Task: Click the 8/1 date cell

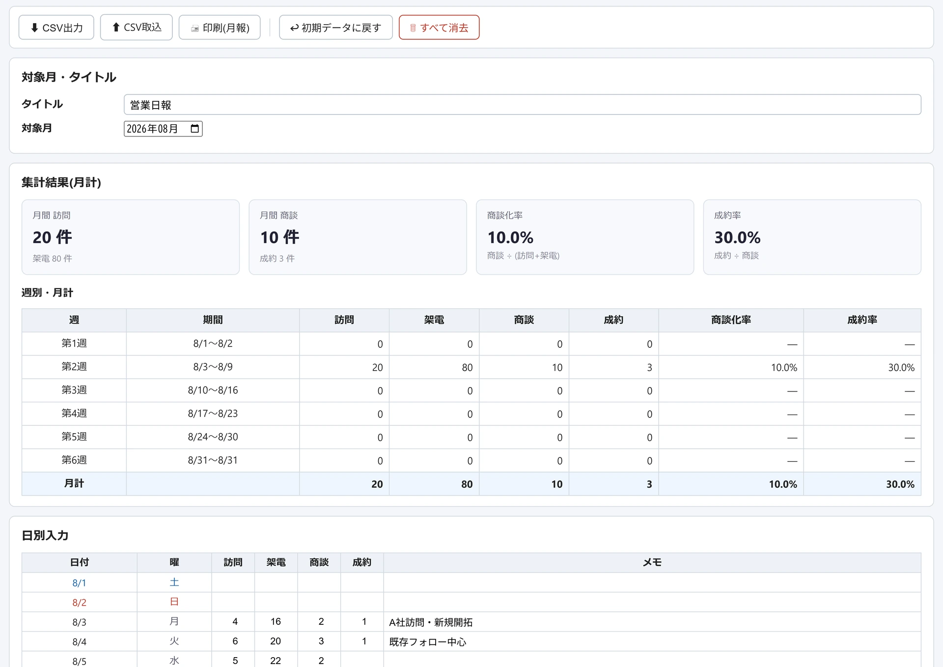Action: click(80, 583)
